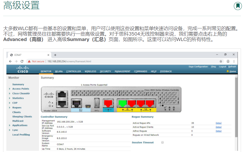Image resolution: width=243 pixels, height=152 pixels.
Task: Switch to the SECURITY menu
Action: coord(105,71)
